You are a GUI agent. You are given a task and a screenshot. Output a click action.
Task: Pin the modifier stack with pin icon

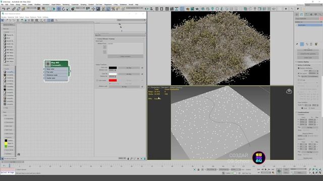click(297, 44)
